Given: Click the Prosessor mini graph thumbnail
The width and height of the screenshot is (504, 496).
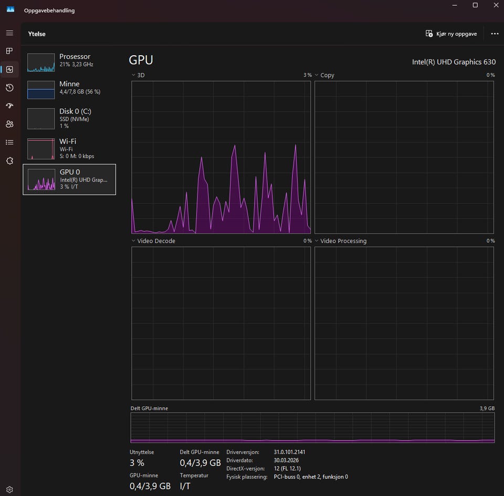Looking at the screenshot, I should [x=41, y=63].
